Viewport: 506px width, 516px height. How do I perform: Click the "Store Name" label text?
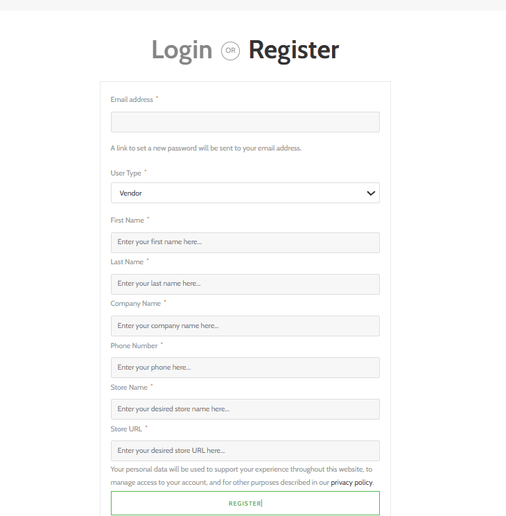click(x=129, y=387)
